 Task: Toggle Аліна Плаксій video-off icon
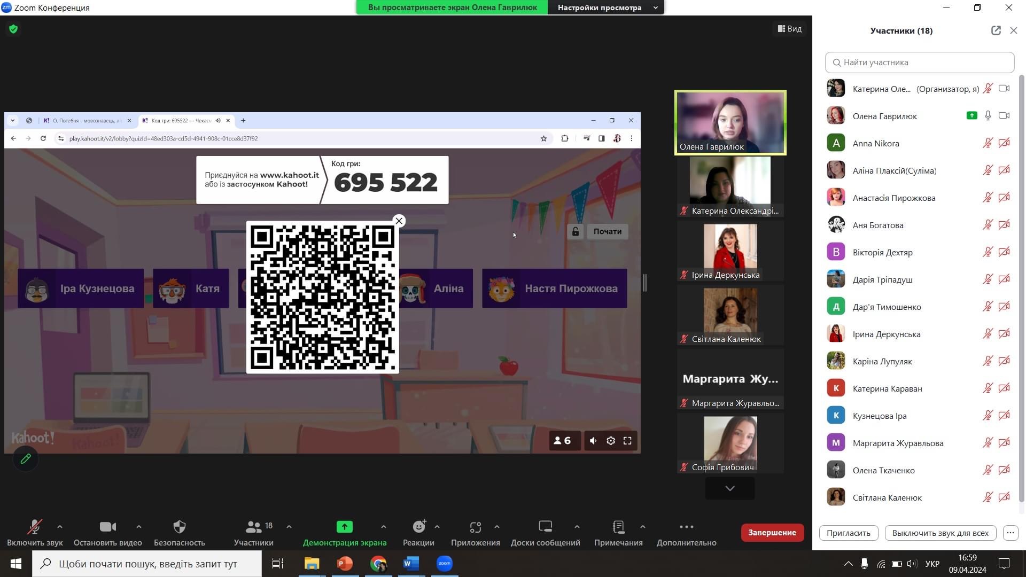coord(1004,170)
